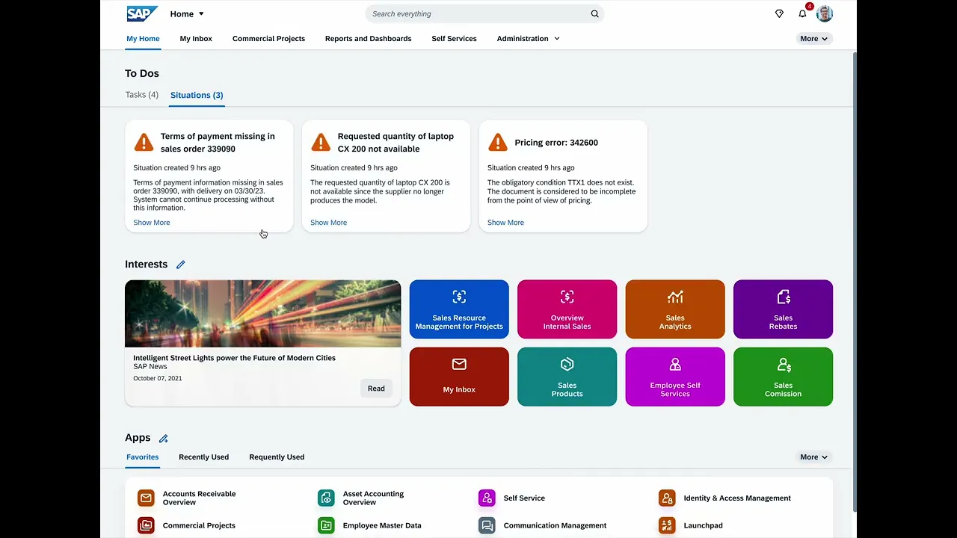Open the notifications bell icon
This screenshot has height=538, width=957.
[802, 14]
